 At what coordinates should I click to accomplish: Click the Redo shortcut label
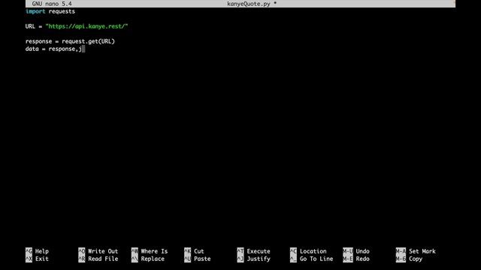click(x=362, y=259)
